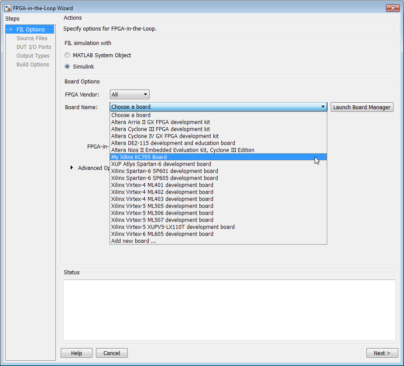Close the wizard window
Image resolution: width=404 pixels, height=366 pixels.
[x=393, y=8]
